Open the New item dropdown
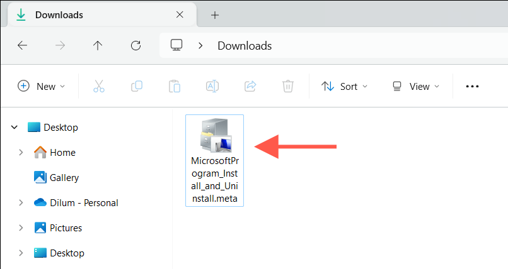The width and height of the screenshot is (508, 269). (x=42, y=86)
